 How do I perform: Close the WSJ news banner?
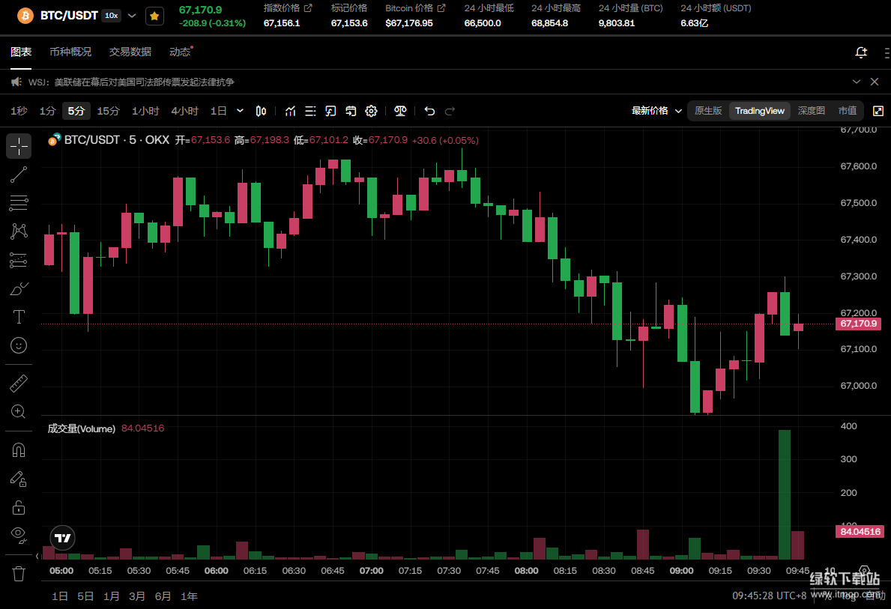click(874, 82)
